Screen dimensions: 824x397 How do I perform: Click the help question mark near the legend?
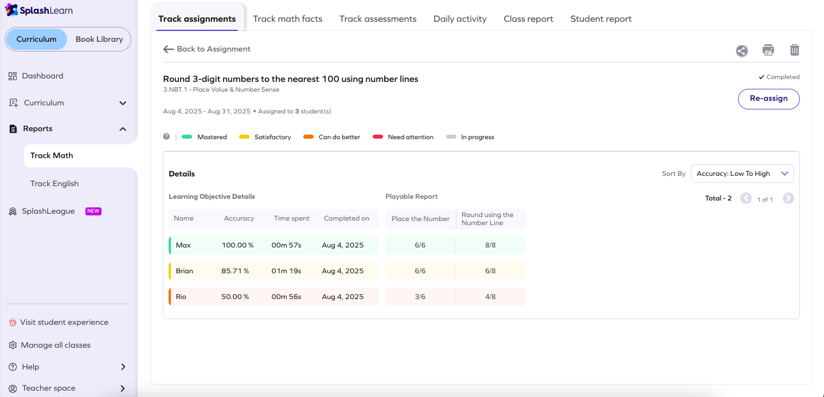pyautogui.click(x=166, y=136)
